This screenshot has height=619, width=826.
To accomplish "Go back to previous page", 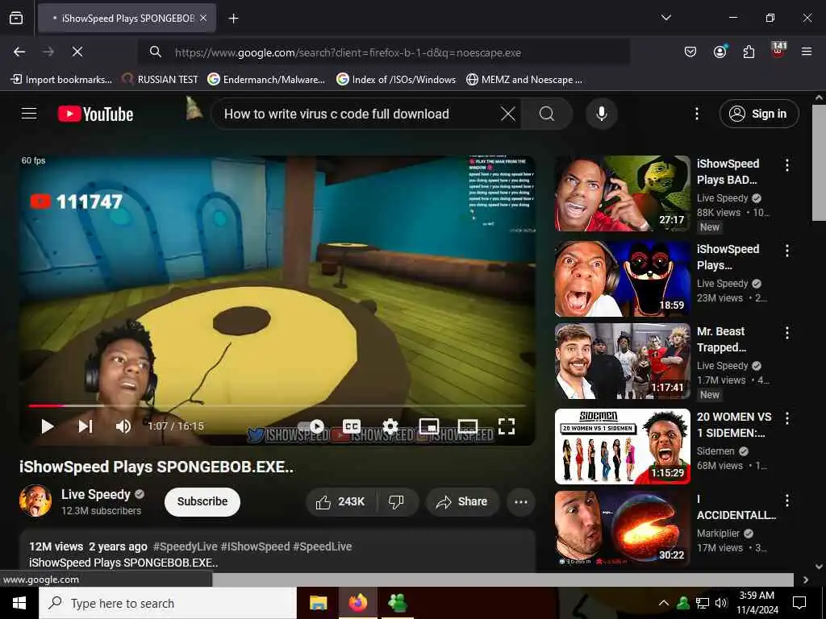I will click(x=19, y=52).
